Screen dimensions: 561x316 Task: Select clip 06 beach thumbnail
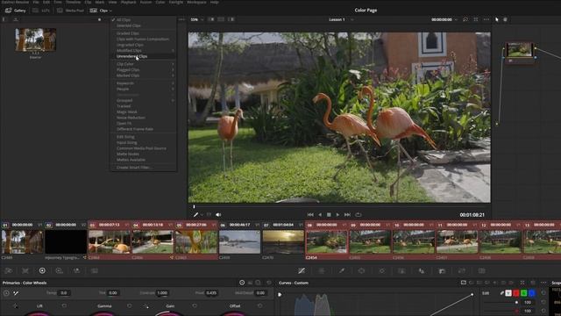click(x=239, y=242)
